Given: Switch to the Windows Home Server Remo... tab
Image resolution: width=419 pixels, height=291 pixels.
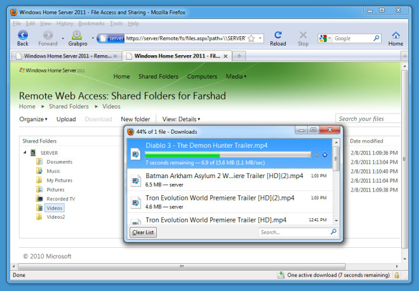Looking at the screenshot, I should pyautogui.click(x=66, y=56).
